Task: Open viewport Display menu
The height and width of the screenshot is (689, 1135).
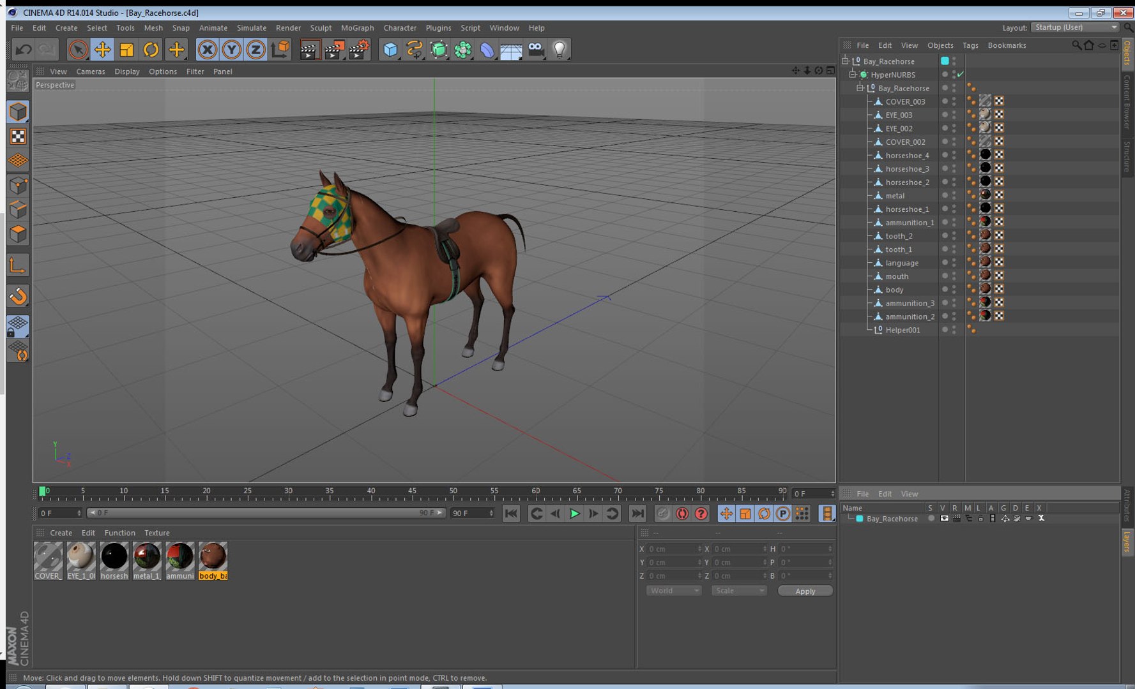Action: [126, 71]
